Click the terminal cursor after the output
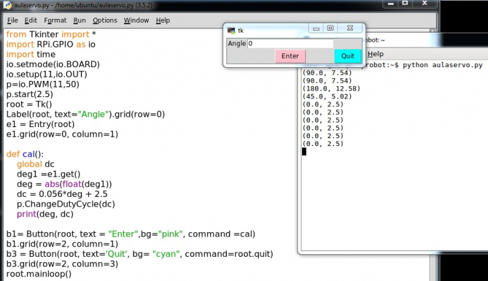The height and width of the screenshot is (281, 488). [x=304, y=152]
